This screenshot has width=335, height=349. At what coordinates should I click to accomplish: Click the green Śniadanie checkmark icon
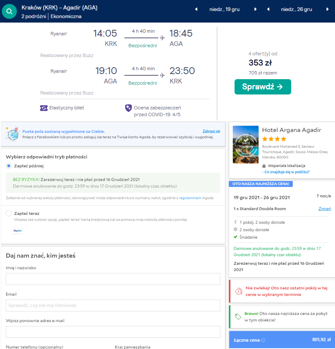click(x=235, y=237)
